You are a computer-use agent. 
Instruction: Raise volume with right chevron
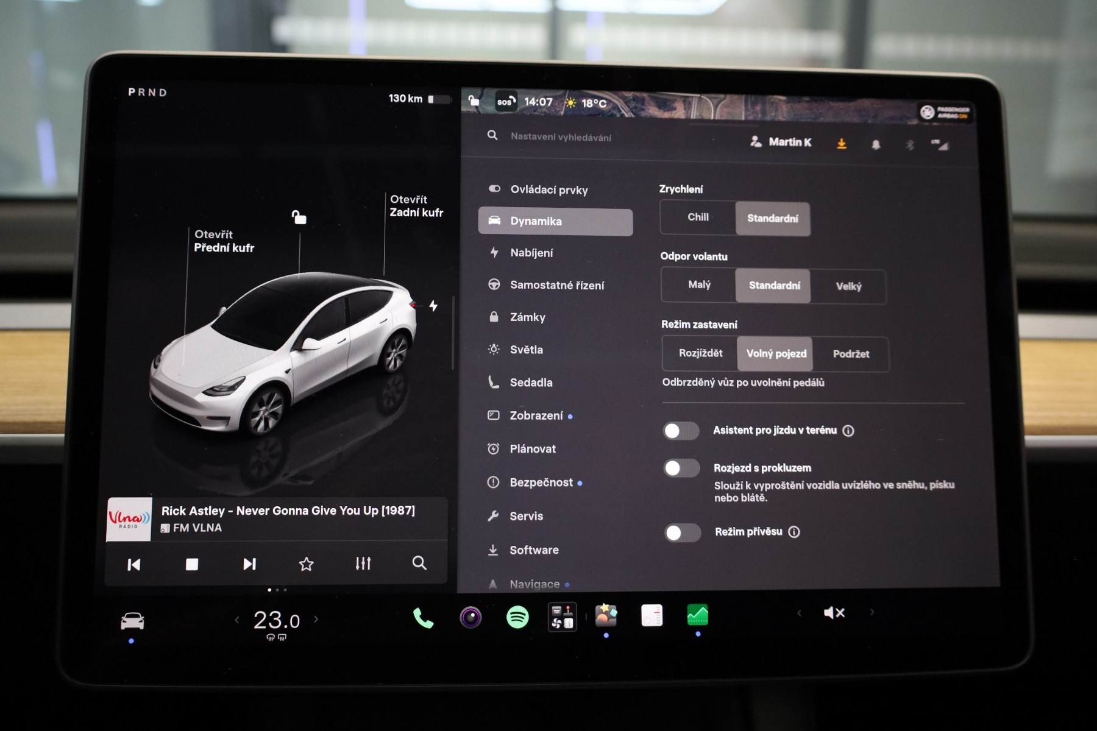click(872, 612)
